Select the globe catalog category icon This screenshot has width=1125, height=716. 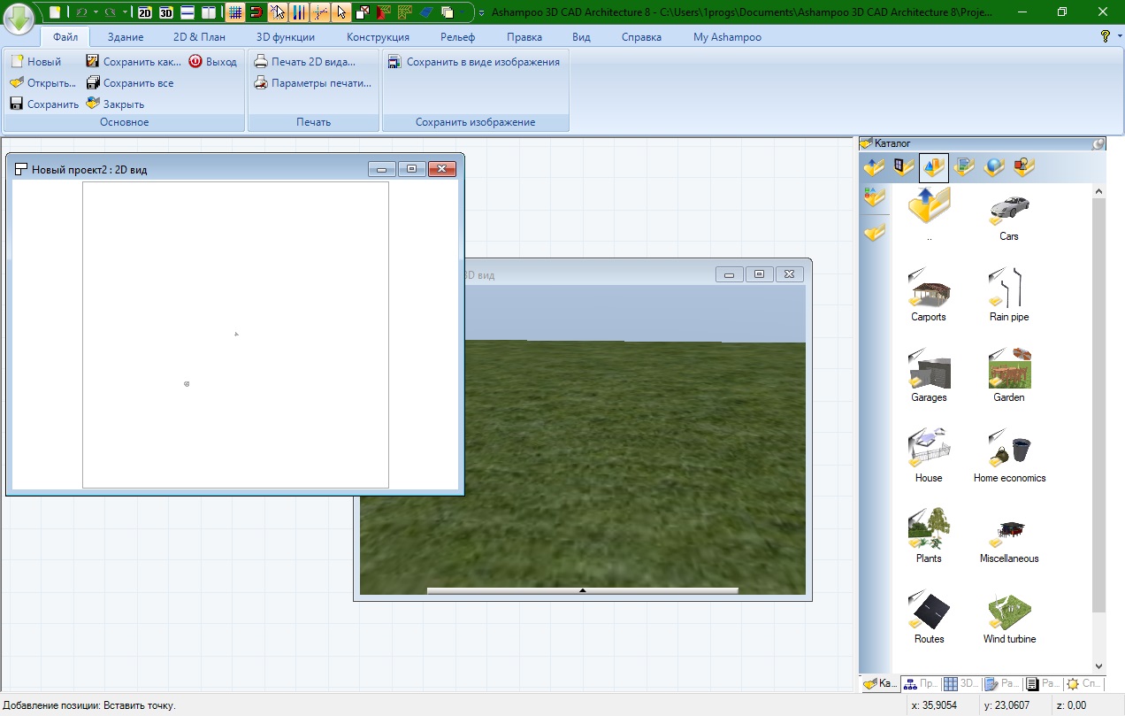pos(994,166)
